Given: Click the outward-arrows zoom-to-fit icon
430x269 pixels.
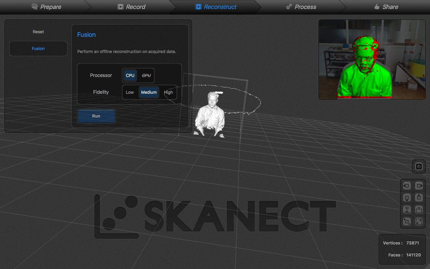Looking at the screenshot, I should (x=419, y=222).
